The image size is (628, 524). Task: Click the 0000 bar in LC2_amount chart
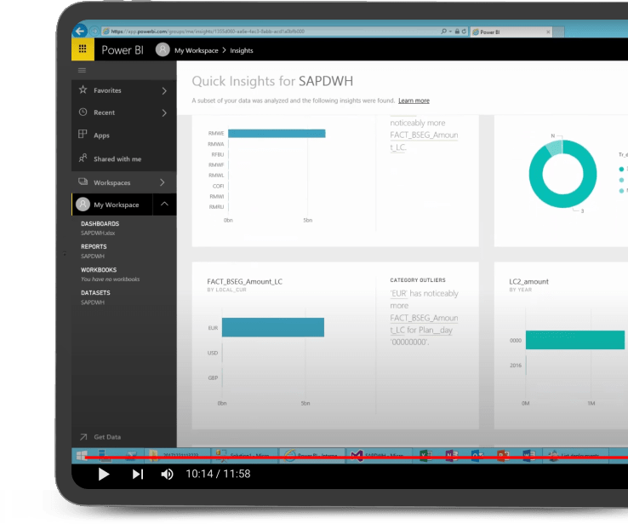pyautogui.click(x=575, y=340)
